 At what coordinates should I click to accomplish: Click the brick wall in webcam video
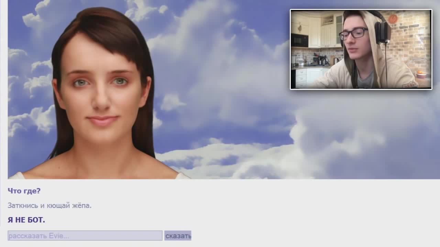pyautogui.click(x=409, y=45)
